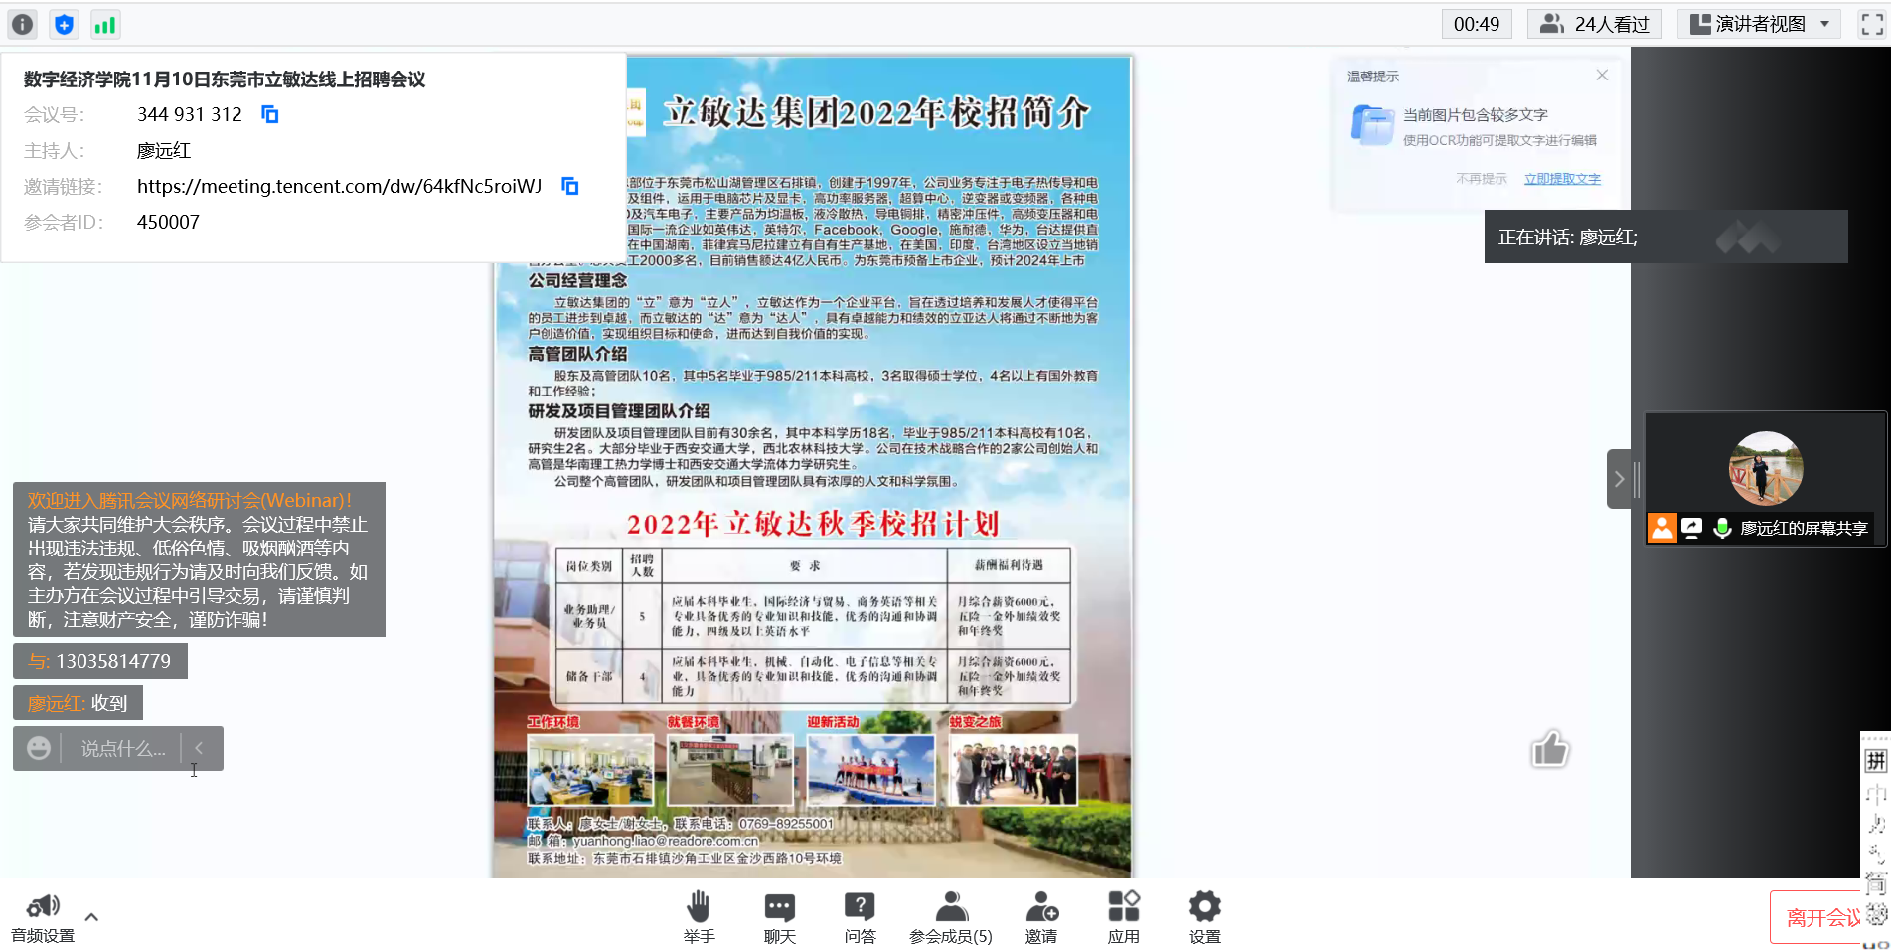
Task: Click the 说点什么 chat input field
Action: (x=123, y=749)
